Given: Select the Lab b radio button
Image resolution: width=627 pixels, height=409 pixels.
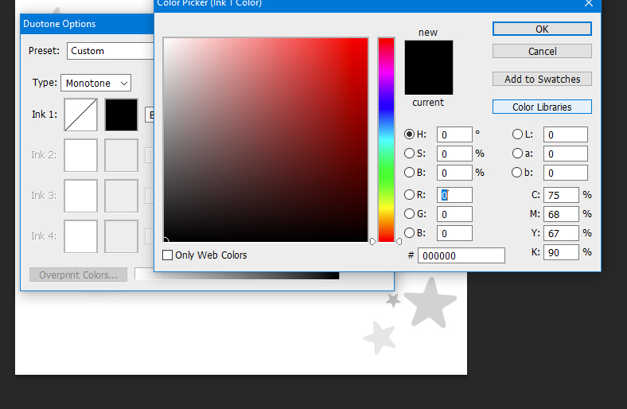Looking at the screenshot, I should (x=516, y=173).
